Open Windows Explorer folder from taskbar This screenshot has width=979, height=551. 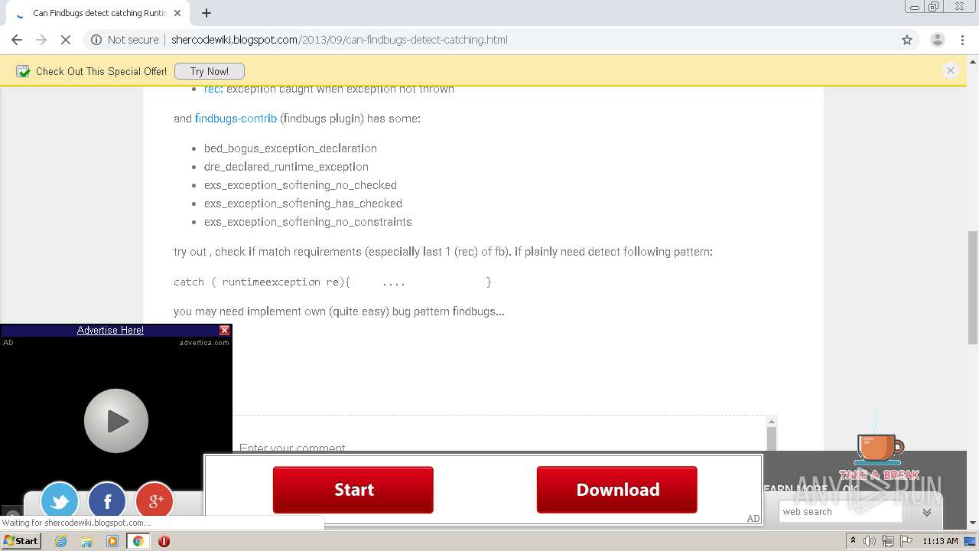point(86,541)
